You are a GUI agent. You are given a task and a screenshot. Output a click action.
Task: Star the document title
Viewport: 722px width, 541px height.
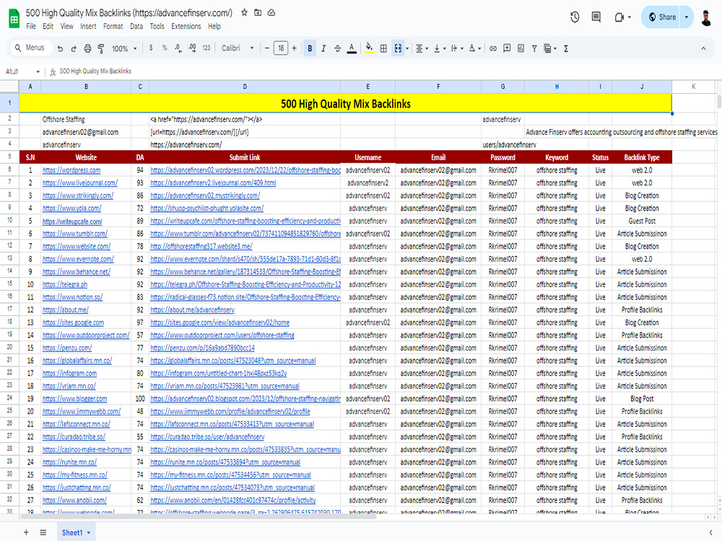pyautogui.click(x=244, y=12)
